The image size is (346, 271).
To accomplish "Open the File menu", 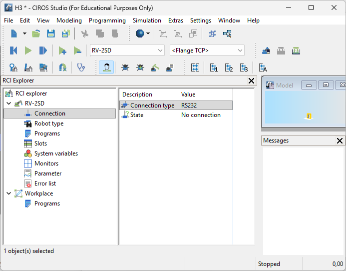I will click(x=8, y=20).
